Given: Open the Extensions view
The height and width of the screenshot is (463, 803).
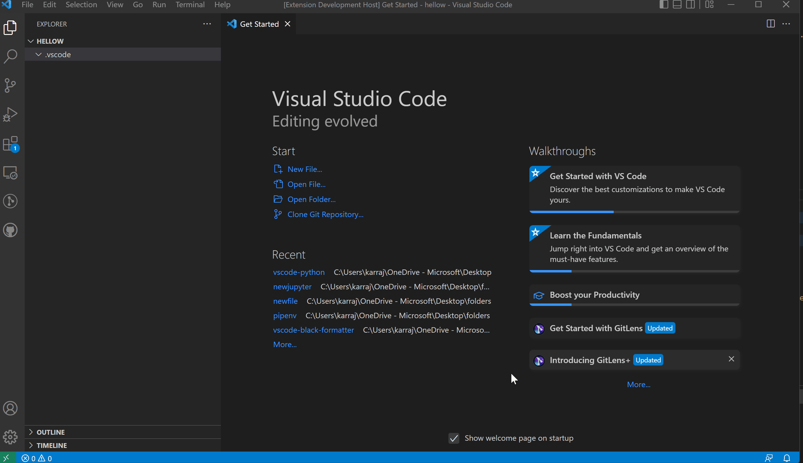Looking at the screenshot, I should [10, 144].
